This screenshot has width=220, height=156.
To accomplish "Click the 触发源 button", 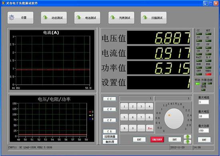I will (110, 142).
